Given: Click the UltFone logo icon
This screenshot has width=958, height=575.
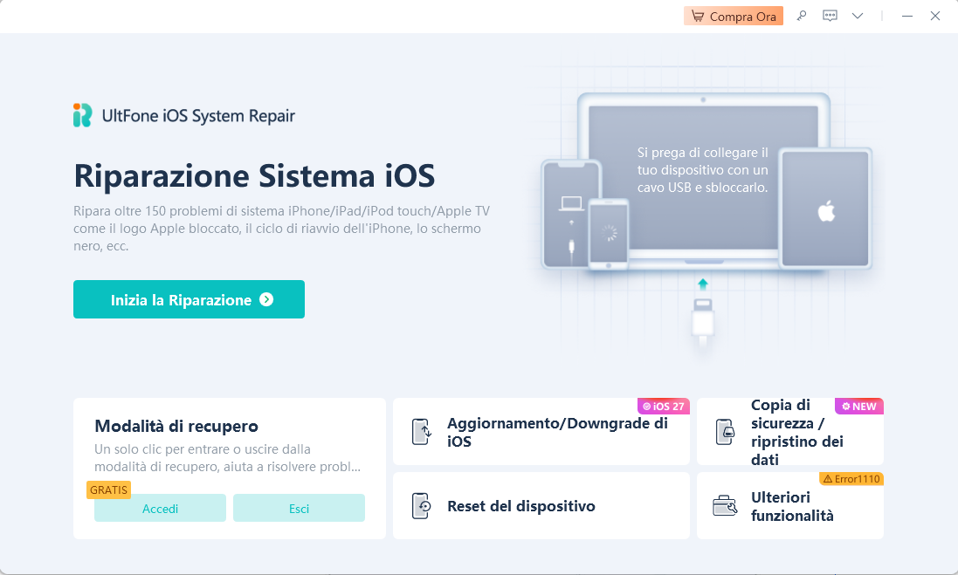Looking at the screenshot, I should (x=82, y=115).
